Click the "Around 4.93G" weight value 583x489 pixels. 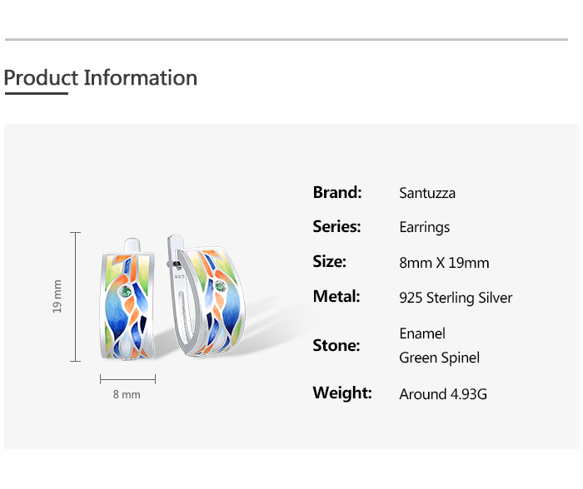(x=443, y=394)
